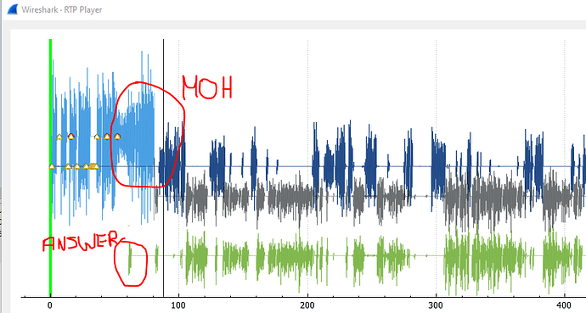Click the green playback start line at zero
This screenshot has height=313, width=586.
[50, 167]
